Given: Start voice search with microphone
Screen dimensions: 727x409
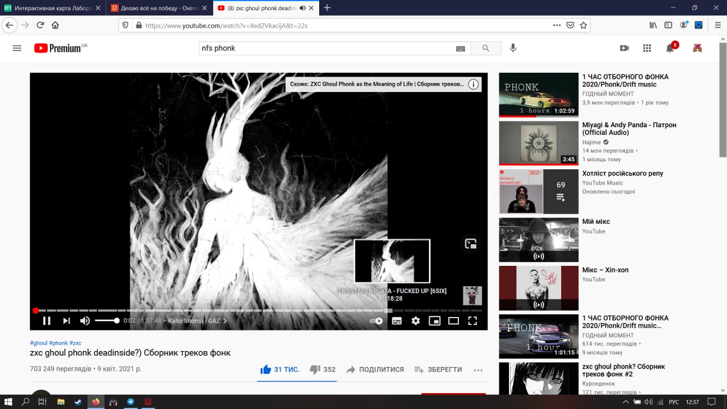Looking at the screenshot, I should [513, 48].
